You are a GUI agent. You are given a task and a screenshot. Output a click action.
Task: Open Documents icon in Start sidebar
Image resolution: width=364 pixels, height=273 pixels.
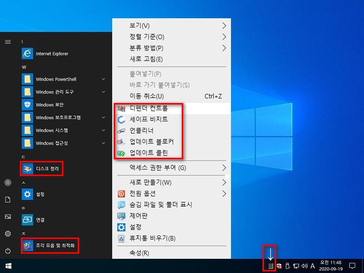tap(8, 199)
